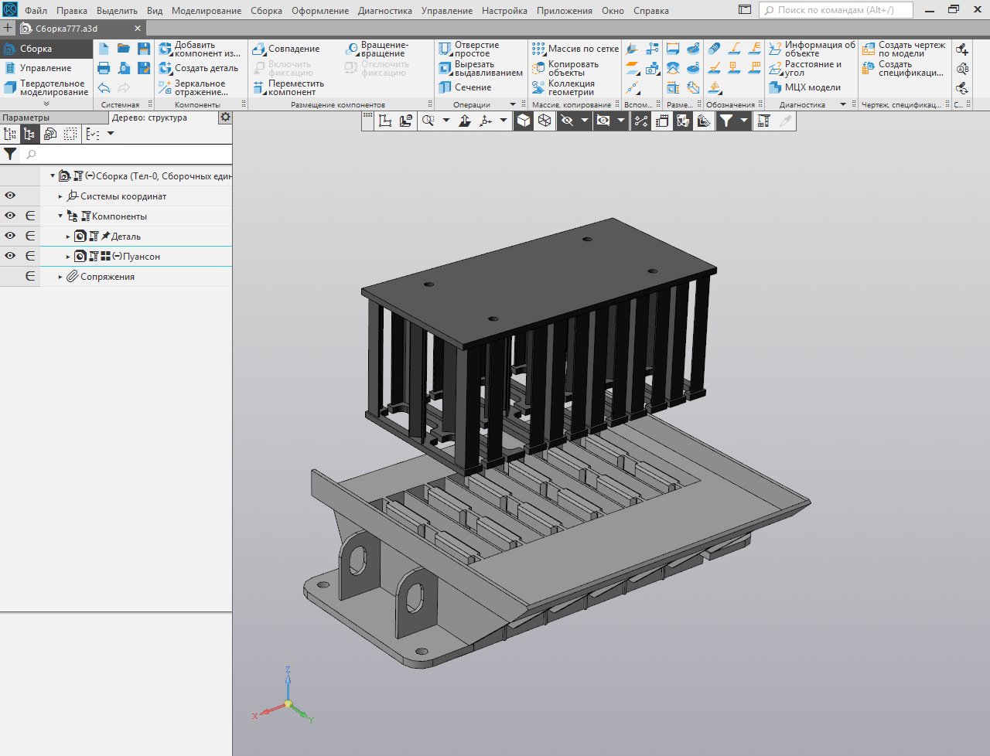
Task: Collapse the root Сборка tree node
Action: (53, 176)
